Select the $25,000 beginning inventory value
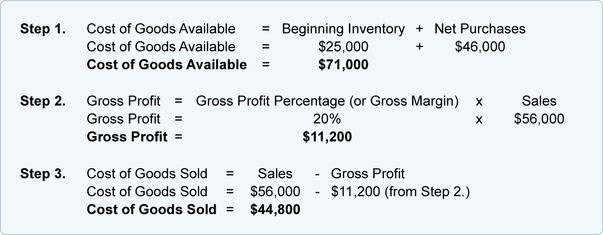The height and width of the screenshot is (235, 603). (343, 47)
